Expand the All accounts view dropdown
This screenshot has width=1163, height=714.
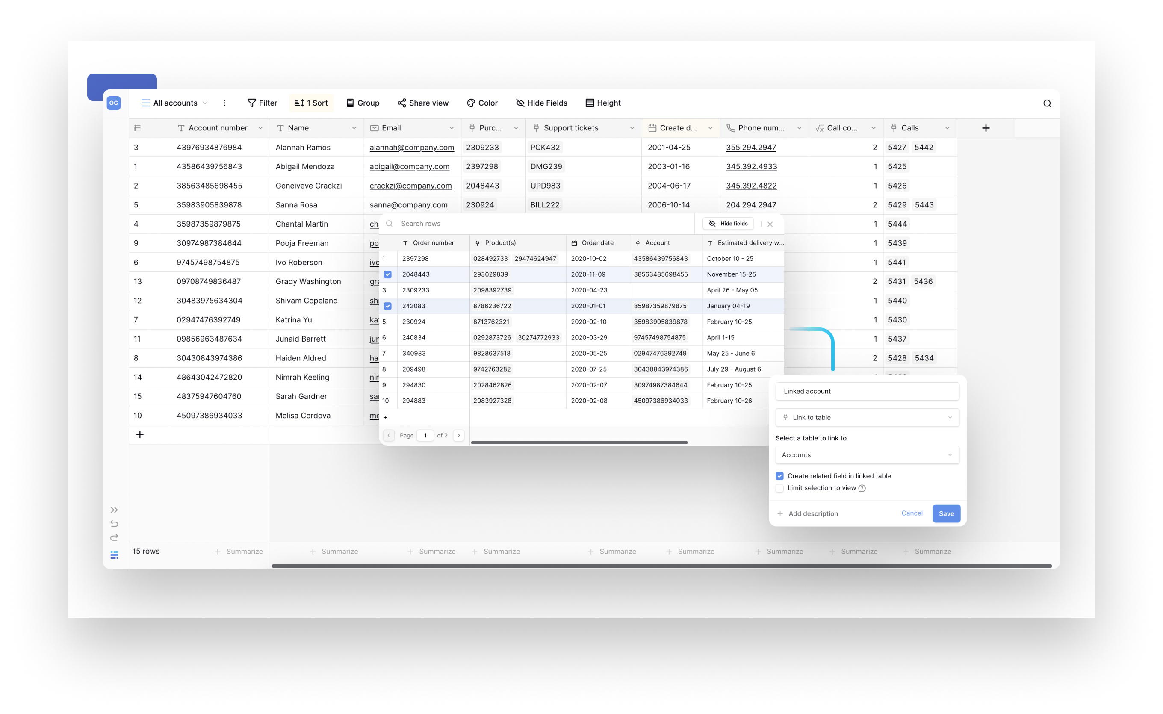click(x=175, y=103)
